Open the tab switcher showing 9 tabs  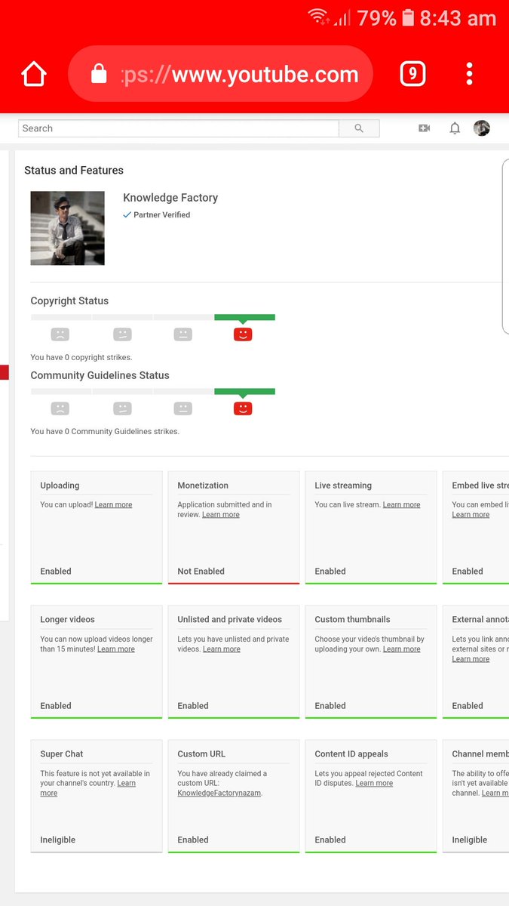412,73
